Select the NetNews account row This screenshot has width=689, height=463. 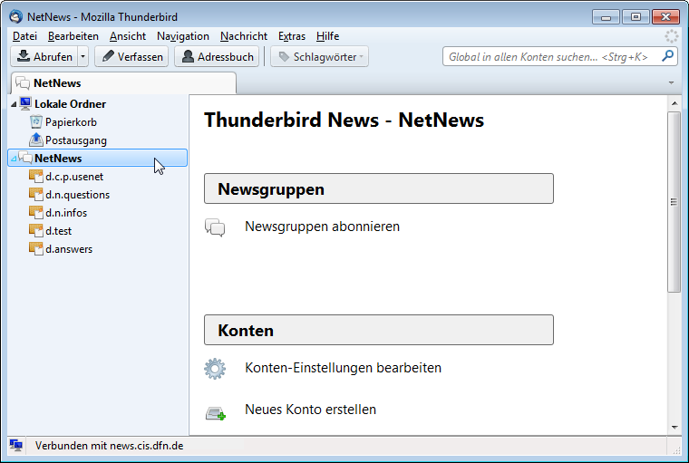coord(98,159)
